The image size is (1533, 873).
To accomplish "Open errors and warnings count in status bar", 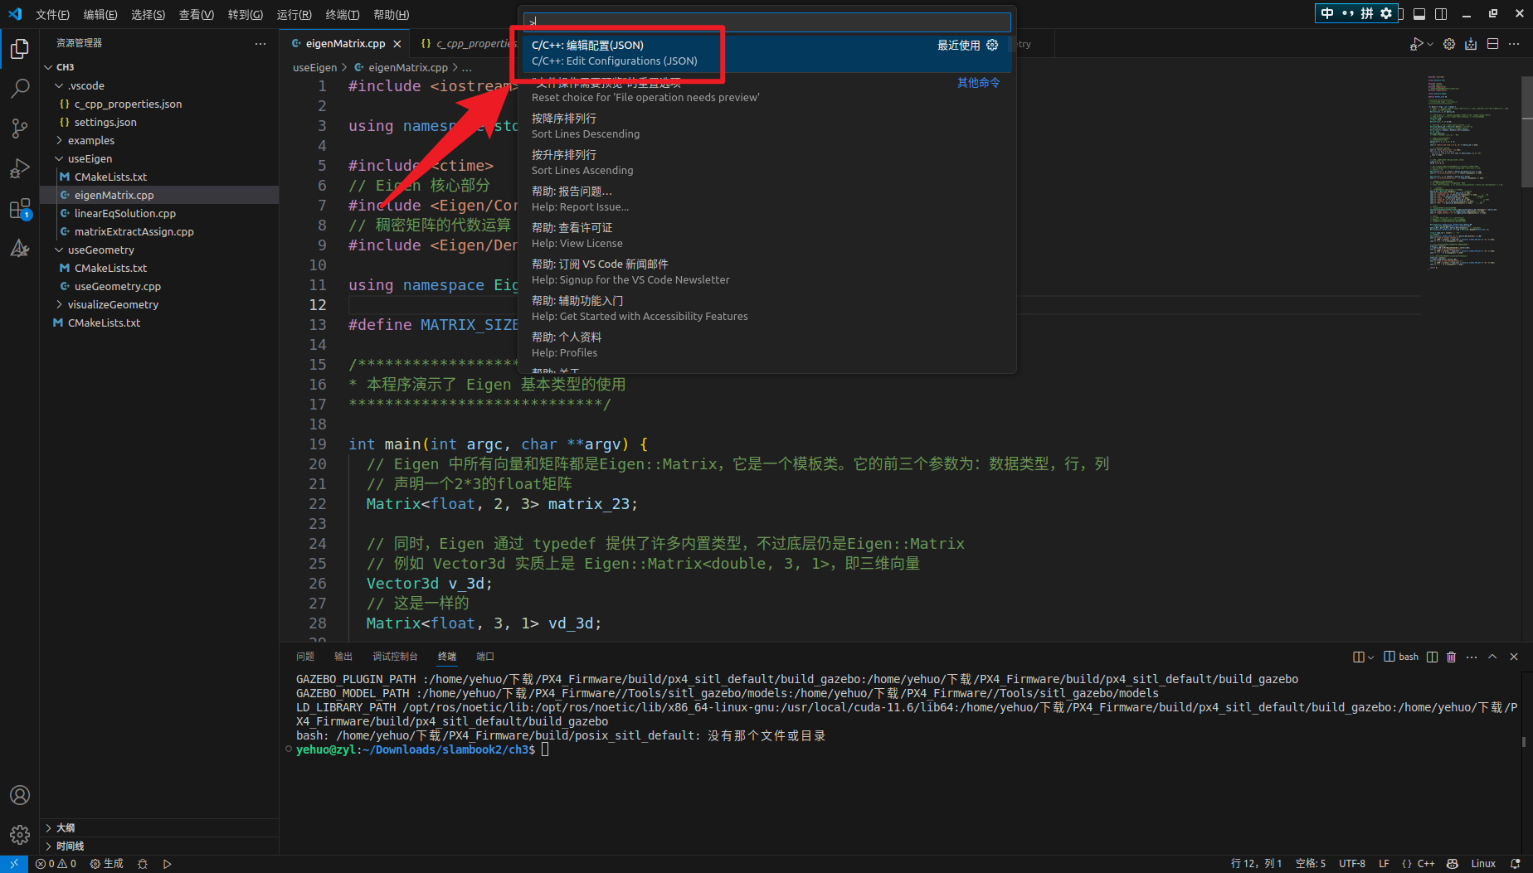I will coord(56,864).
